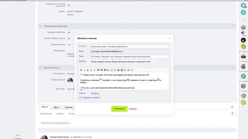
Task: Click the green ОТПРАВИТЬ button
Action: [119, 109]
